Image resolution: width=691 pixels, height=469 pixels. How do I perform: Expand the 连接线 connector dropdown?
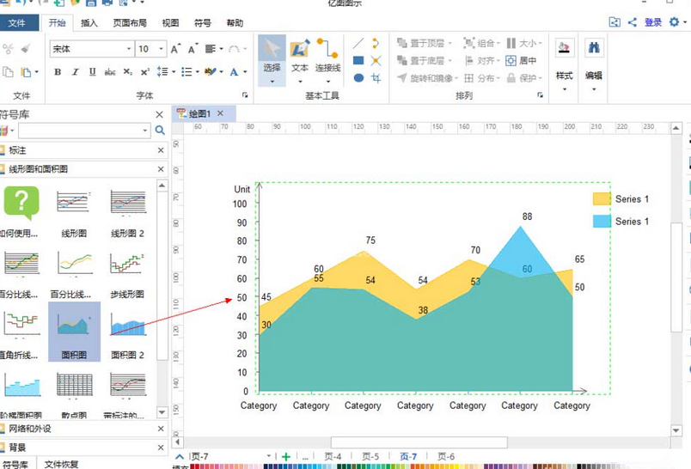click(x=327, y=82)
